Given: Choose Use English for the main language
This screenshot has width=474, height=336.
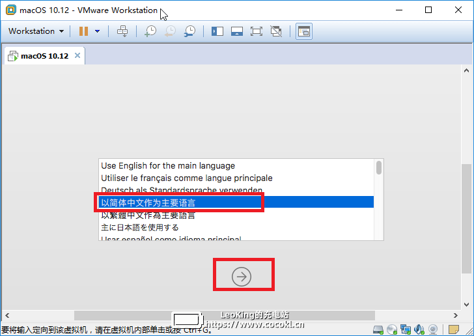Looking at the screenshot, I should click(x=236, y=166).
